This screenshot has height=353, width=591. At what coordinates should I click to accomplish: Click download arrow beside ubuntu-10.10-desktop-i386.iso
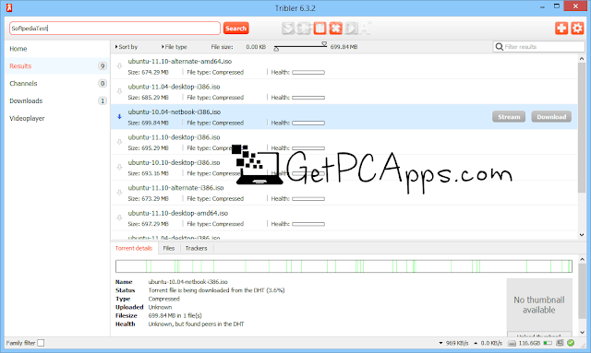(119, 167)
